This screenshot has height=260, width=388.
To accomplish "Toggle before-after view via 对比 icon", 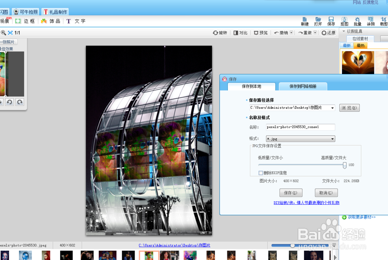I will (x=240, y=33).
